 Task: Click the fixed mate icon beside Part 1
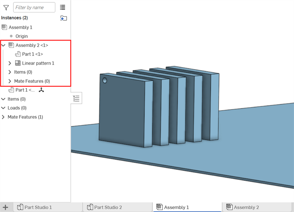41,90
